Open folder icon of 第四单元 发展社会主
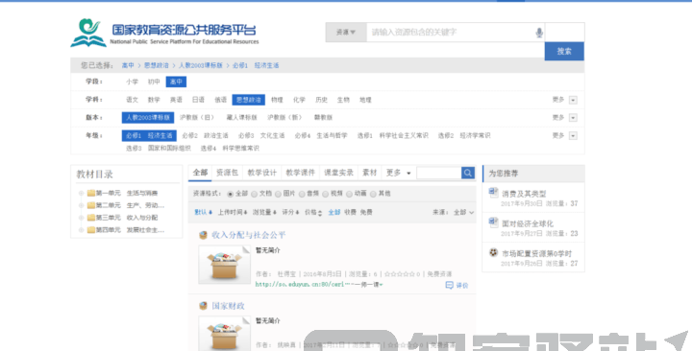 pyautogui.click(x=91, y=230)
